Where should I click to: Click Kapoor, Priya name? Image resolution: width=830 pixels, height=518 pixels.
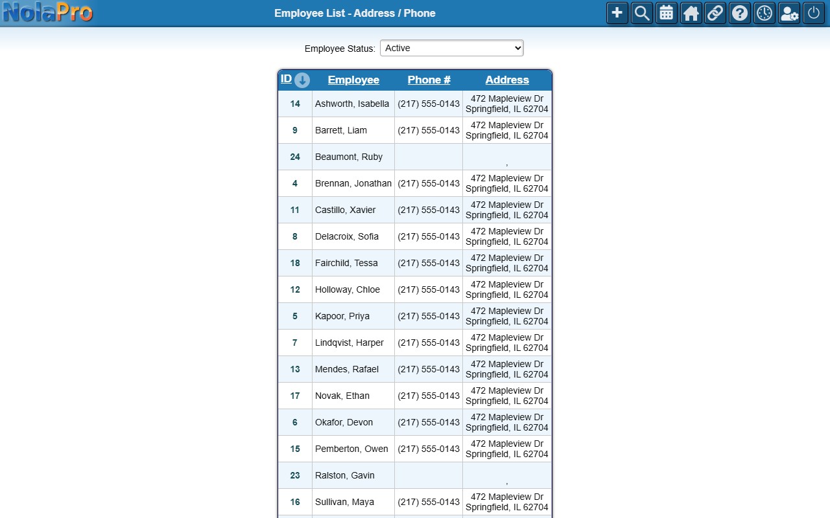(342, 316)
